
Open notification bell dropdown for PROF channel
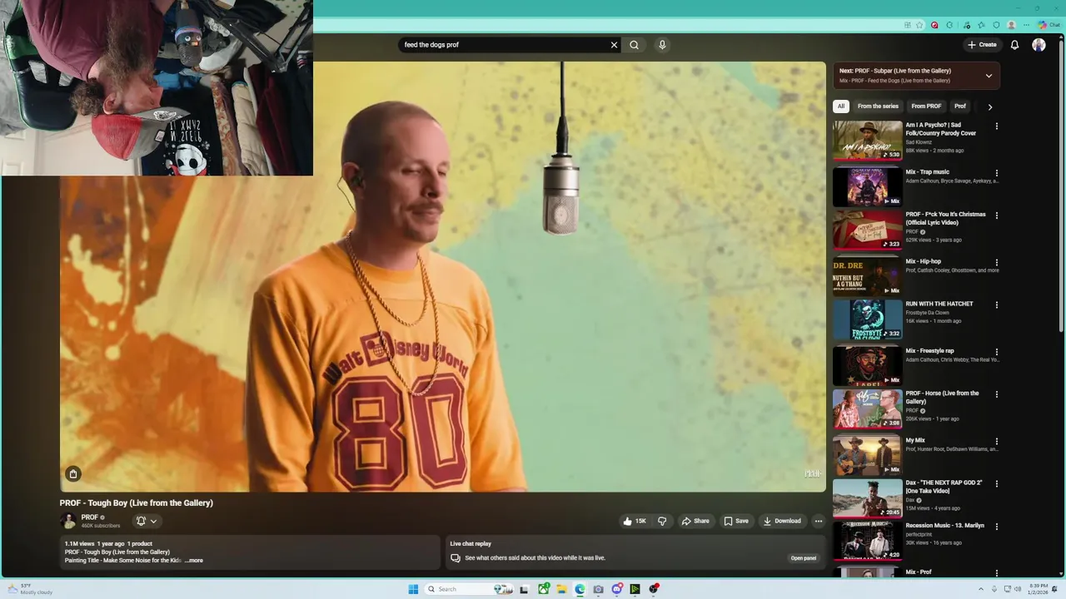[x=147, y=521]
